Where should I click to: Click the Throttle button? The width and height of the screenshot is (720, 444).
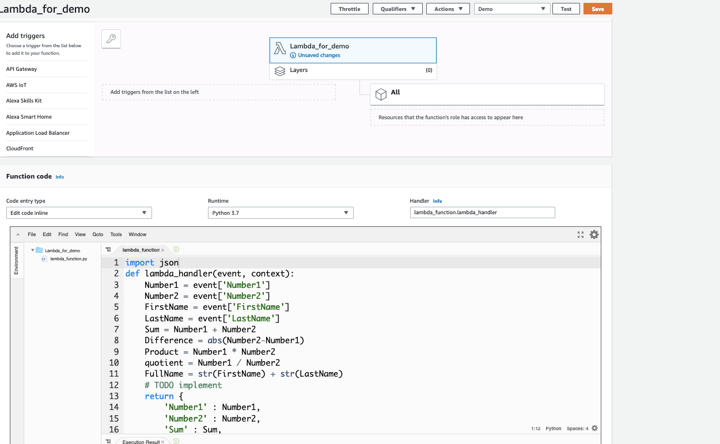(x=350, y=9)
